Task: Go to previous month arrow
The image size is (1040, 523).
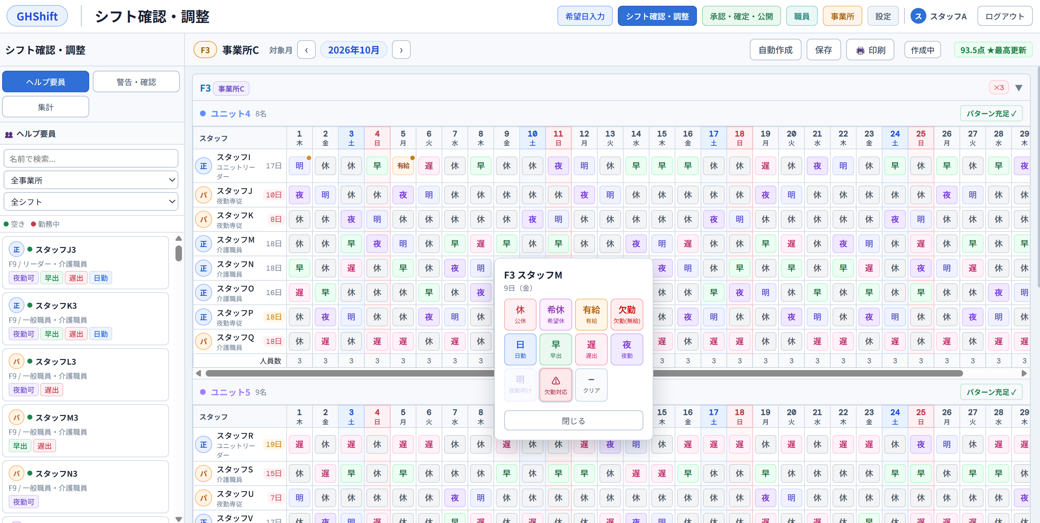Action: [x=306, y=50]
